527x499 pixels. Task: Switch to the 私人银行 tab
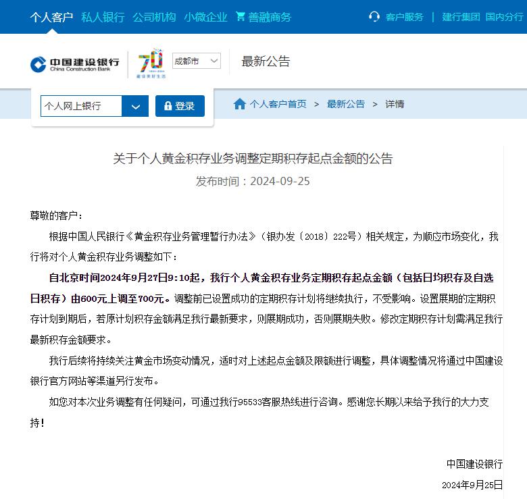pyautogui.click(x=103, y=17)
